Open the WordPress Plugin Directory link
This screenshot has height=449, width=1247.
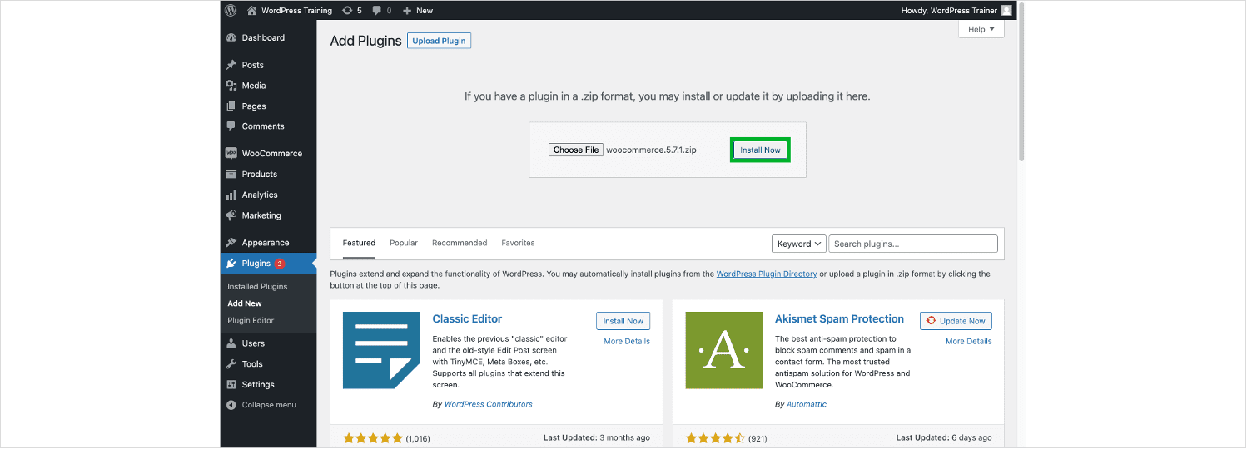coord(766,274)
